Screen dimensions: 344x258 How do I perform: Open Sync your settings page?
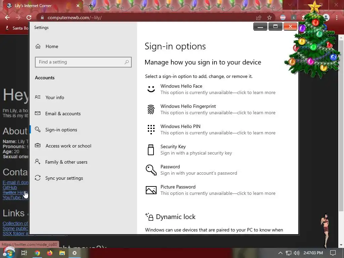(64, 178)
